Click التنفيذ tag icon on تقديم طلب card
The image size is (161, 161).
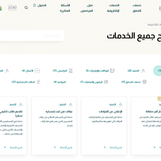pos(21,105)
